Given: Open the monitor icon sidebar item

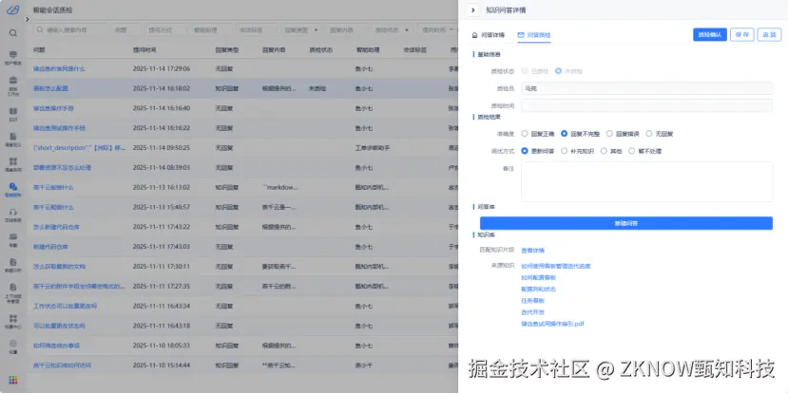Looking at the screenshot, I should pyautogui.click(x=13, y=54).
